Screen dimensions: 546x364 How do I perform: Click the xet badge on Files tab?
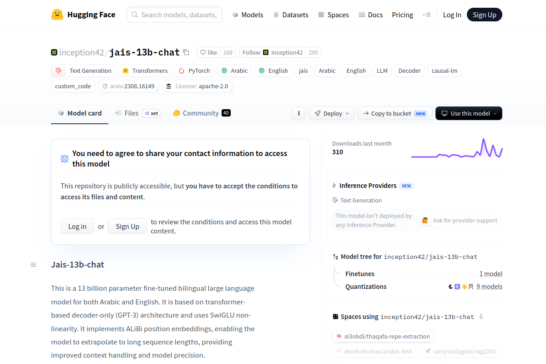point(151,113)
